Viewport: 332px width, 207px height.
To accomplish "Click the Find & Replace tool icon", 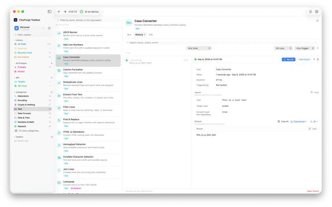I will click(x=59, y=120).
